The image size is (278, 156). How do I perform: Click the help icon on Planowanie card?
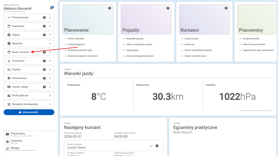110,8
